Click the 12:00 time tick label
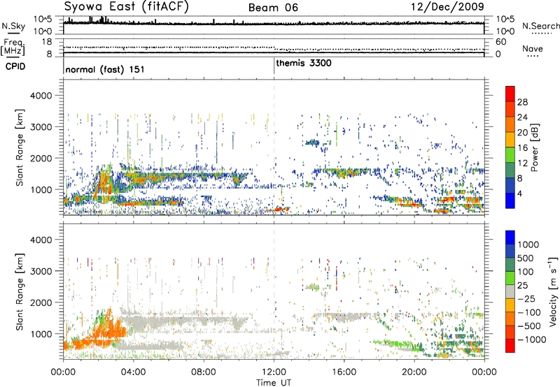 [x=274, y=372]
